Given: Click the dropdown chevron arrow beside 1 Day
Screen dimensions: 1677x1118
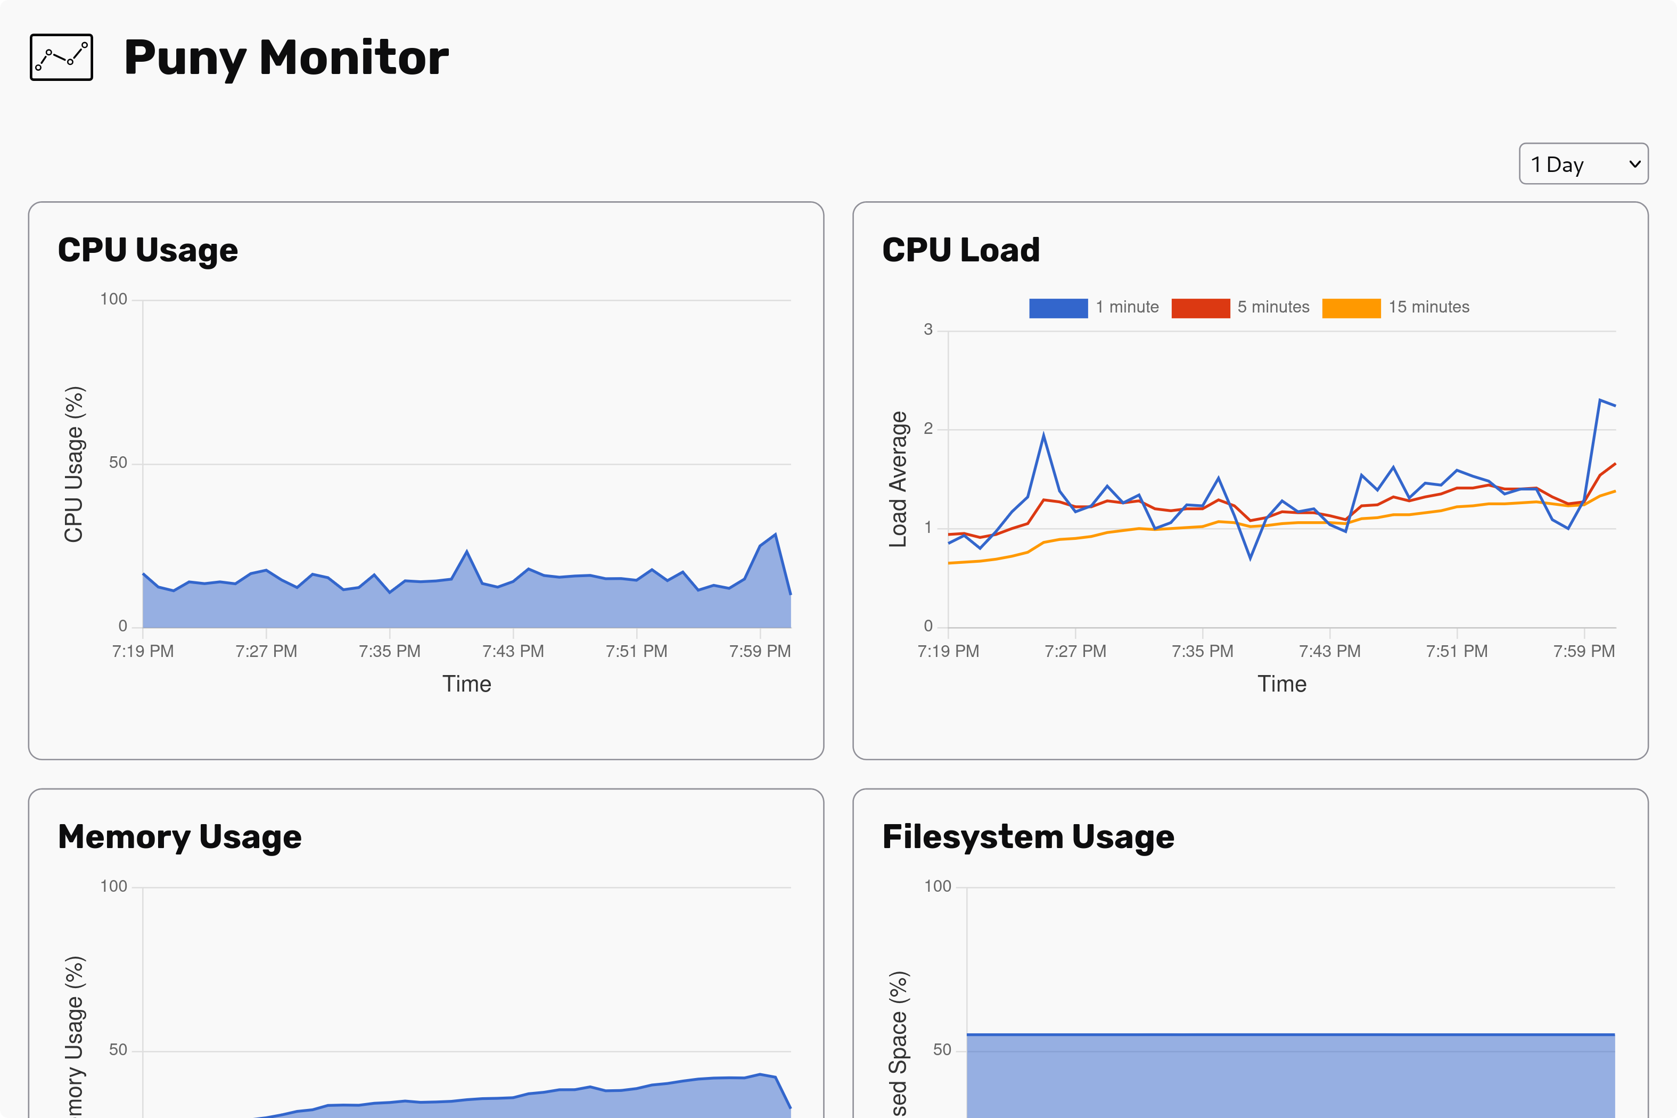Looking at the screenshot, I should (x=1635, y=164).
